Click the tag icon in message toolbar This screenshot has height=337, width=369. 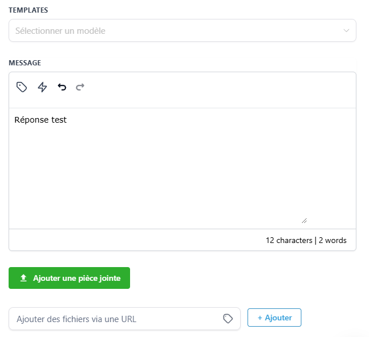click(22, 87)
